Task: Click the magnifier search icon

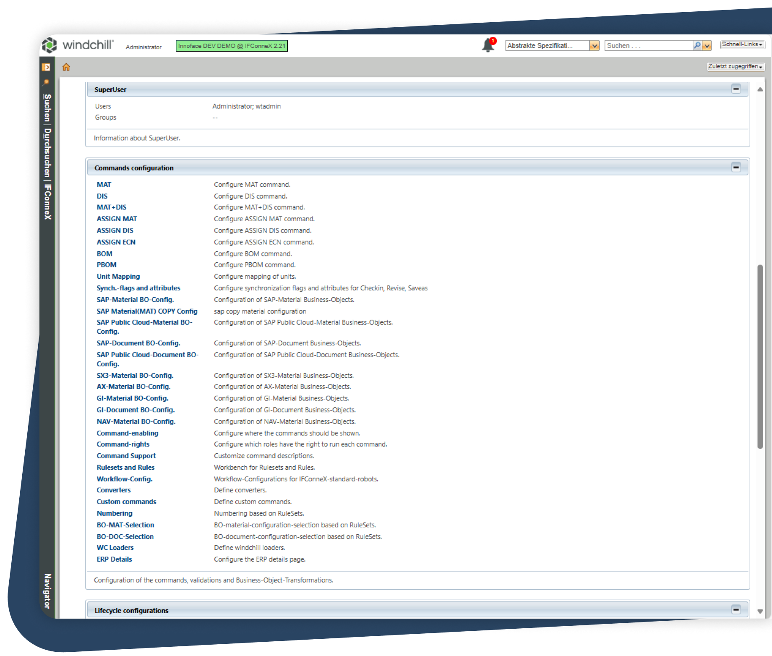Action: pyautogui.click(x=697, y=45)
